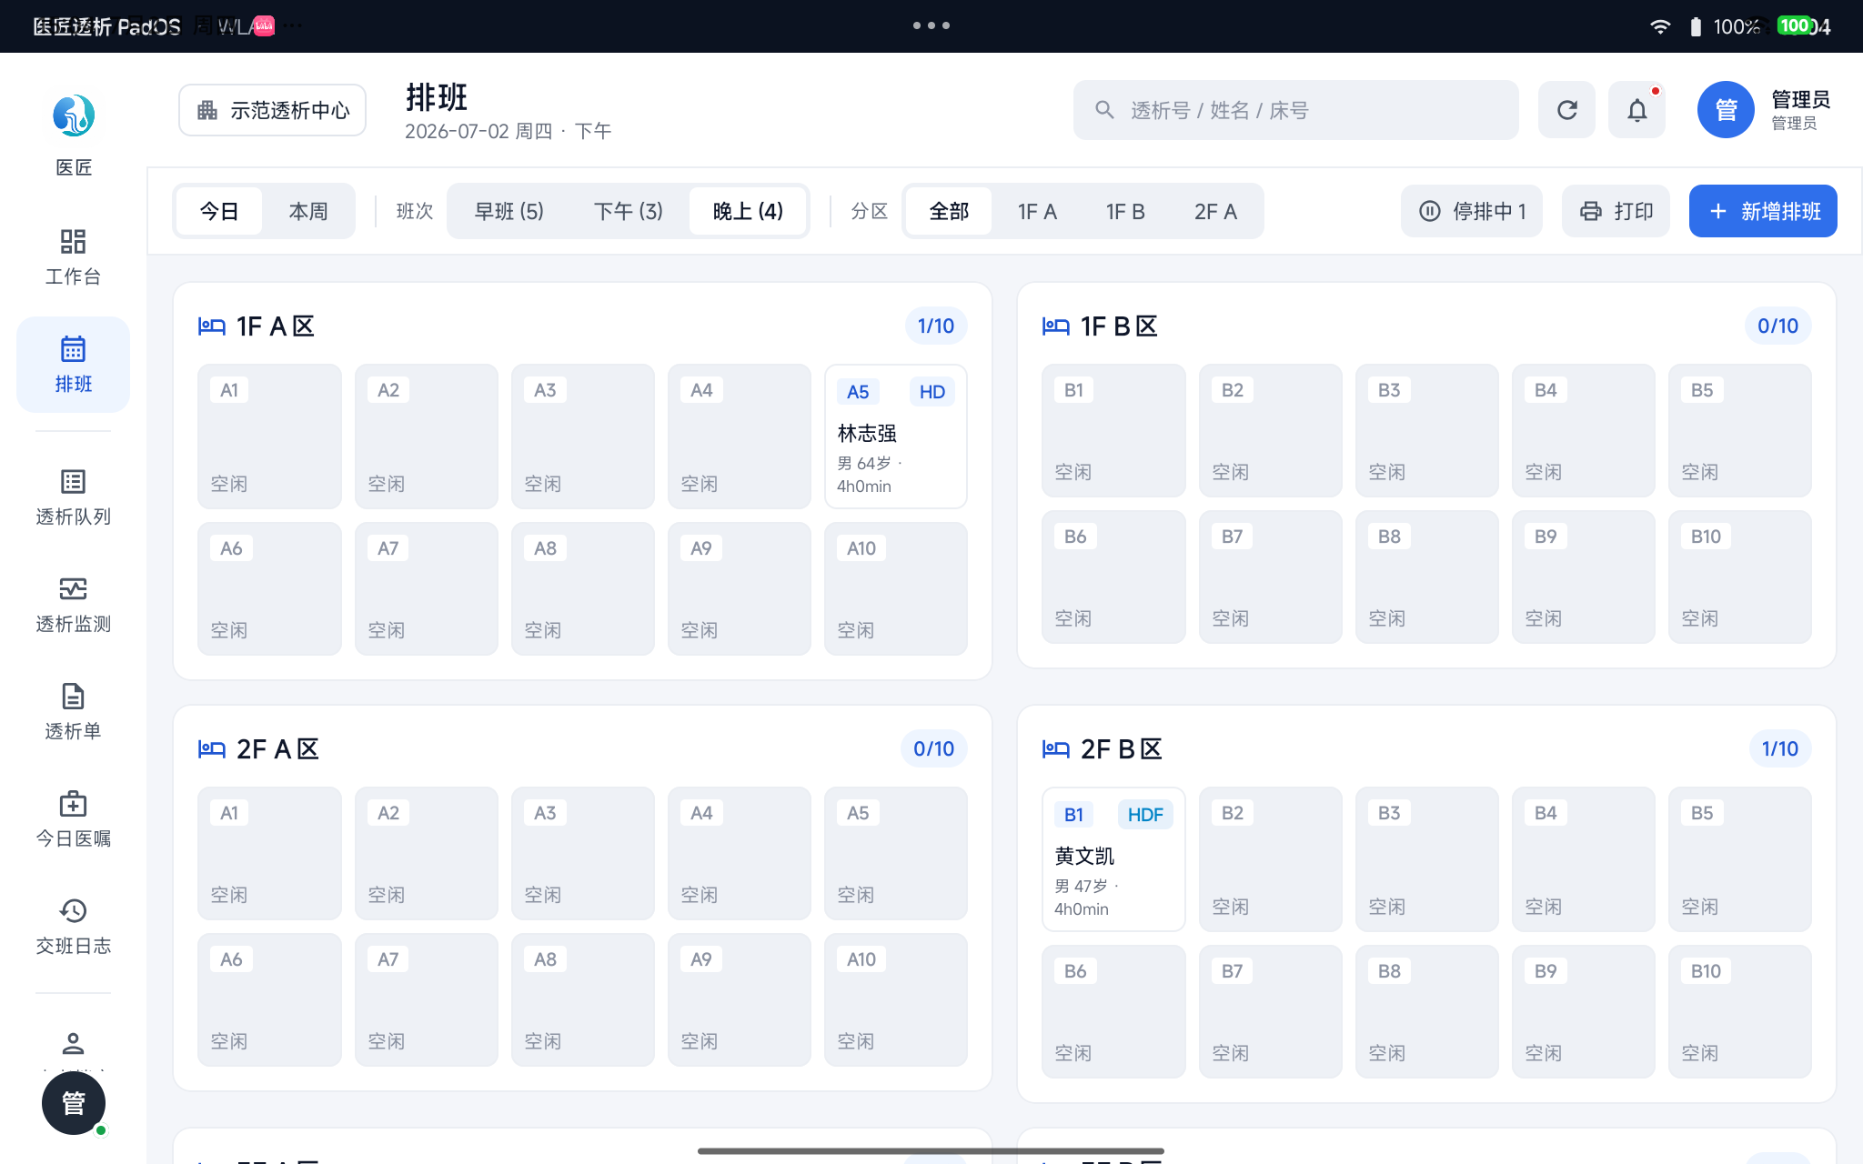Click the Wi-Fi status icon
Screen dimensions: 1863x1164
coord(1660,26)
